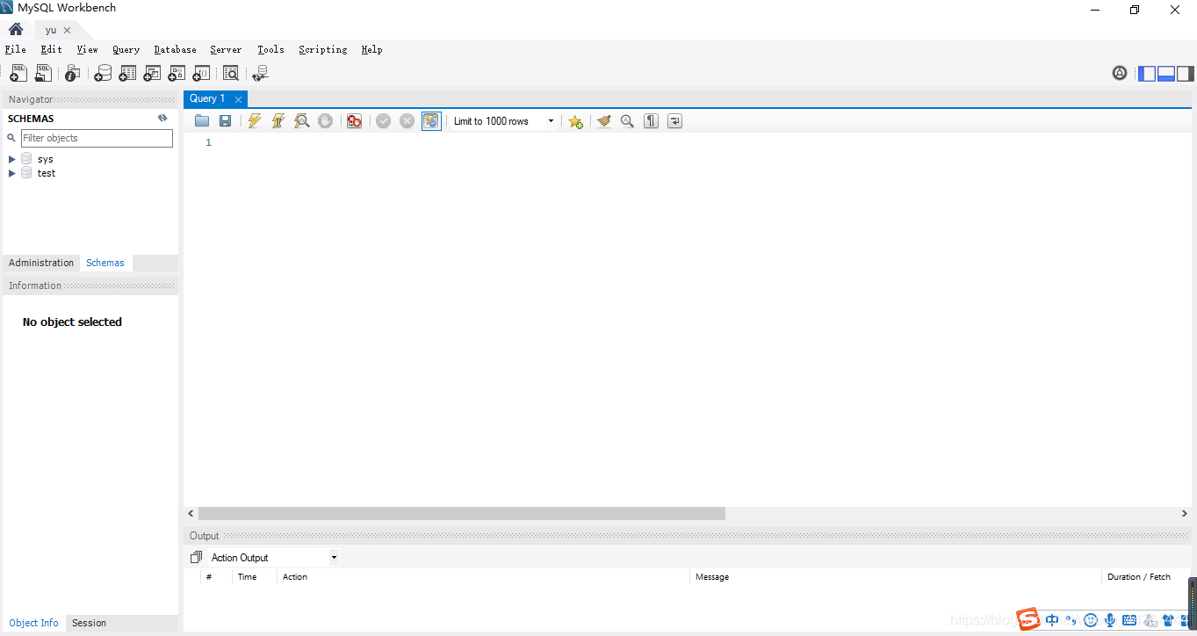The image size is (1197, 636).
Task: Click scroll left arrow of editor scrollbar
Action: click(191, 513)
